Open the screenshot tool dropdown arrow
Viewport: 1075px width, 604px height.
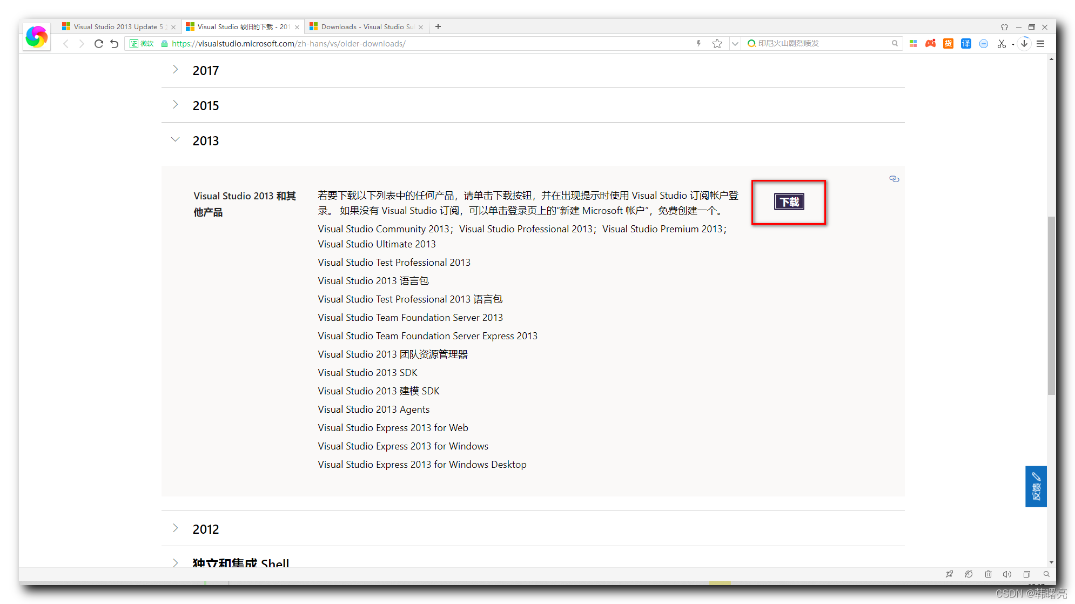1013,44
